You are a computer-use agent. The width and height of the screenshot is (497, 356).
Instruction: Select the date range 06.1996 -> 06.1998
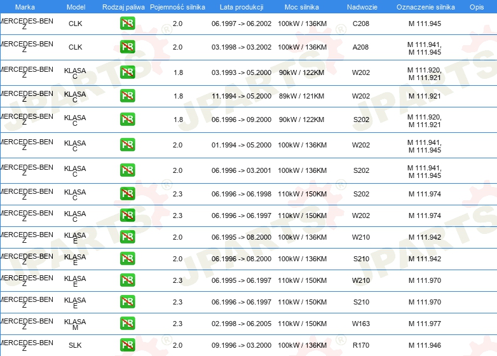tap(242, 194)
